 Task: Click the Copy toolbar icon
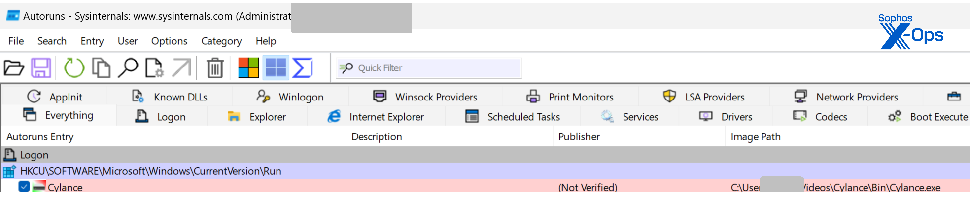101,68
